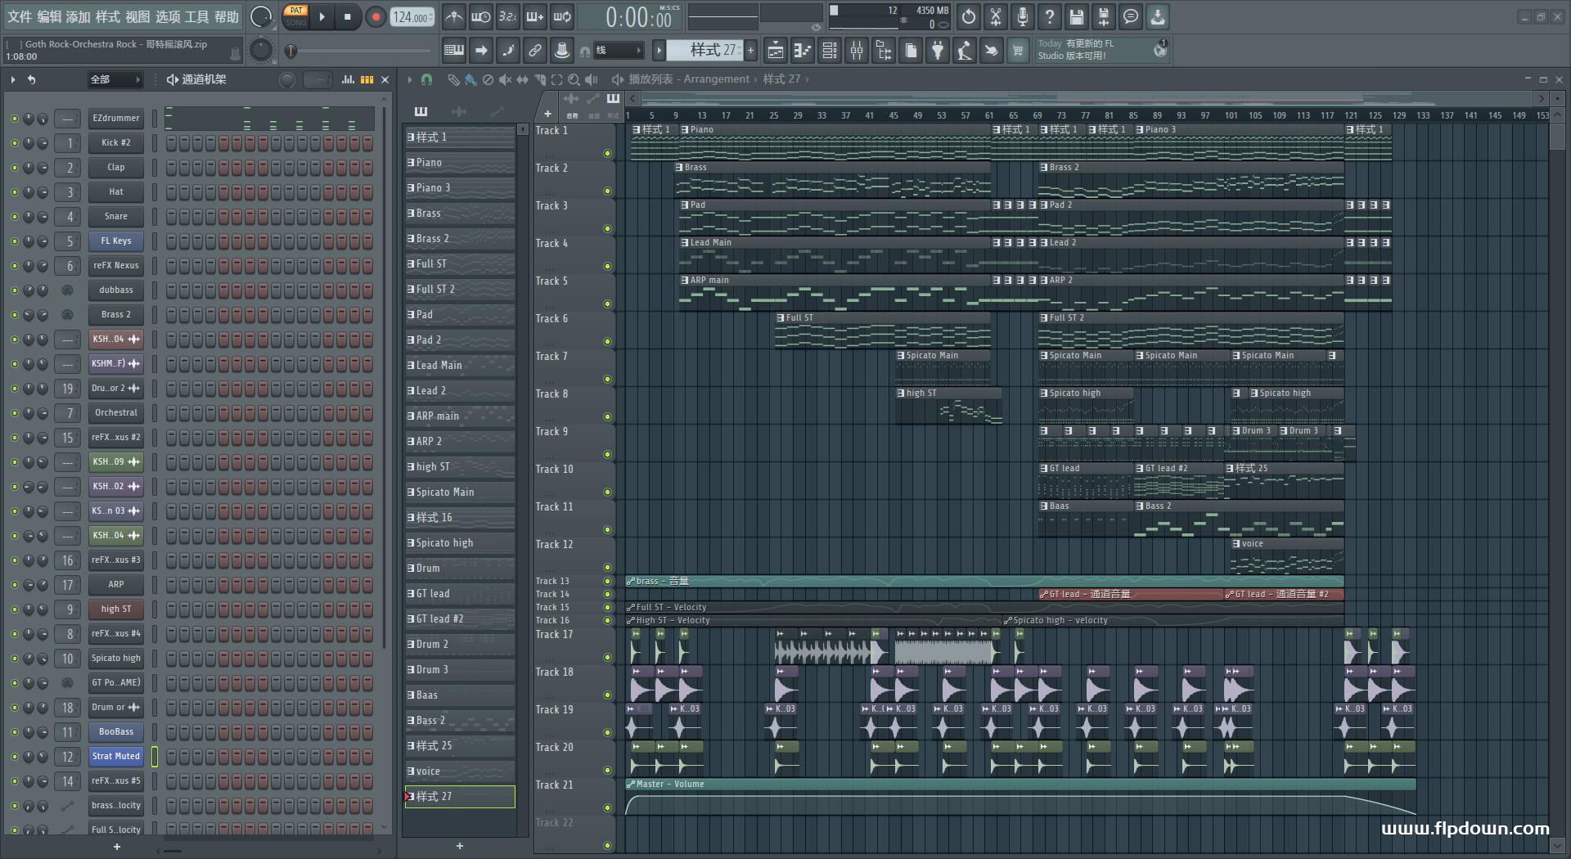Mute Track 5 in the playlist
Viewport: 1571px width, 859px height.
point(607,304)
